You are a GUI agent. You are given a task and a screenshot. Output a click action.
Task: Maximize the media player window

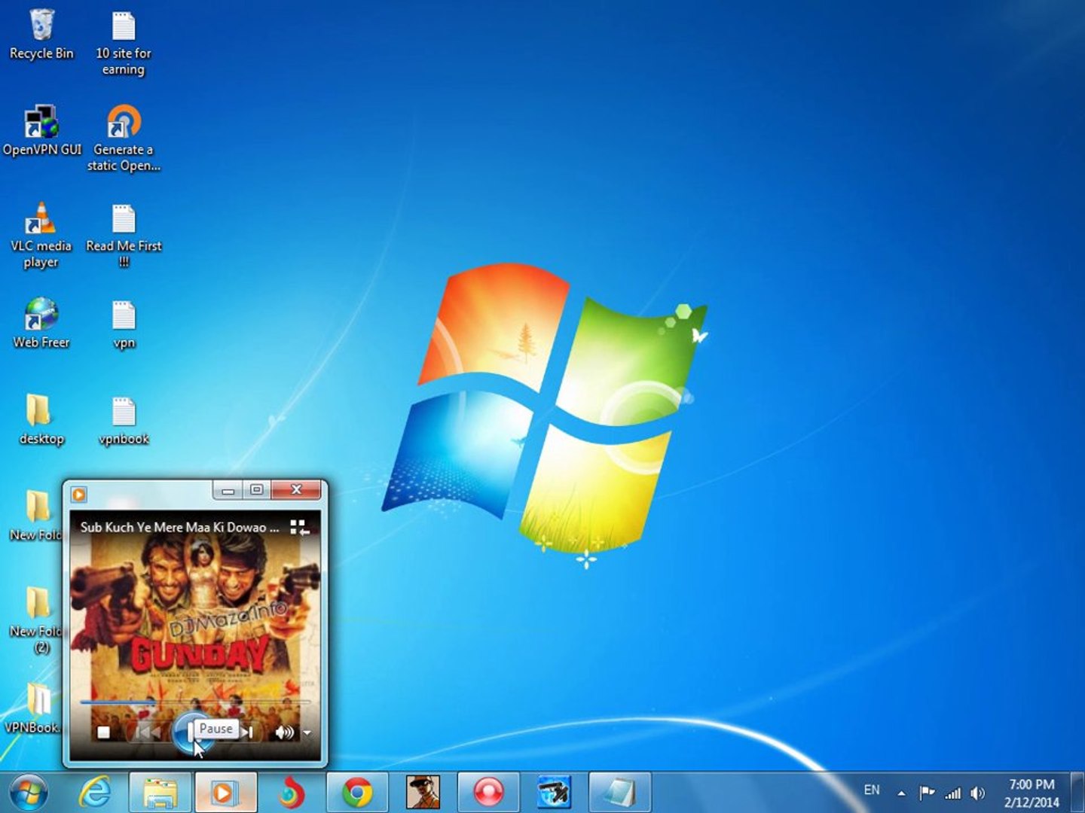click(256, 490)
